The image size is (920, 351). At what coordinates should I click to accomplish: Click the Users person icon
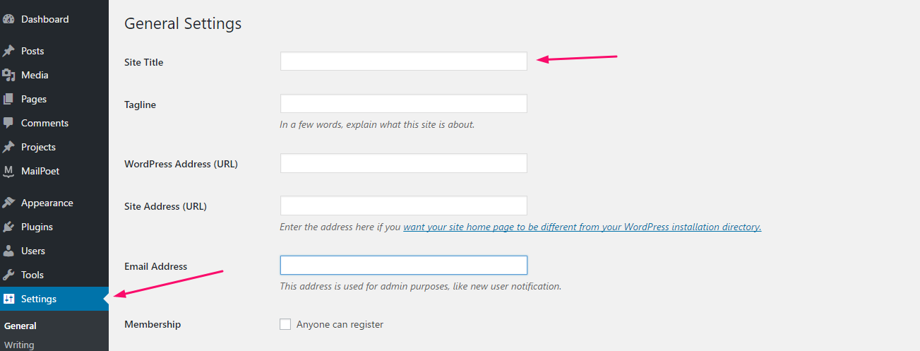[x=8, y=251]
